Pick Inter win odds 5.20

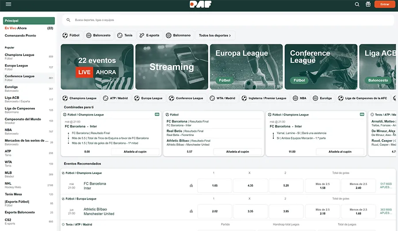tap(286, 186)
